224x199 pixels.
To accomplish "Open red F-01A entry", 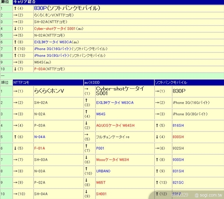I will tap(40, 148).
